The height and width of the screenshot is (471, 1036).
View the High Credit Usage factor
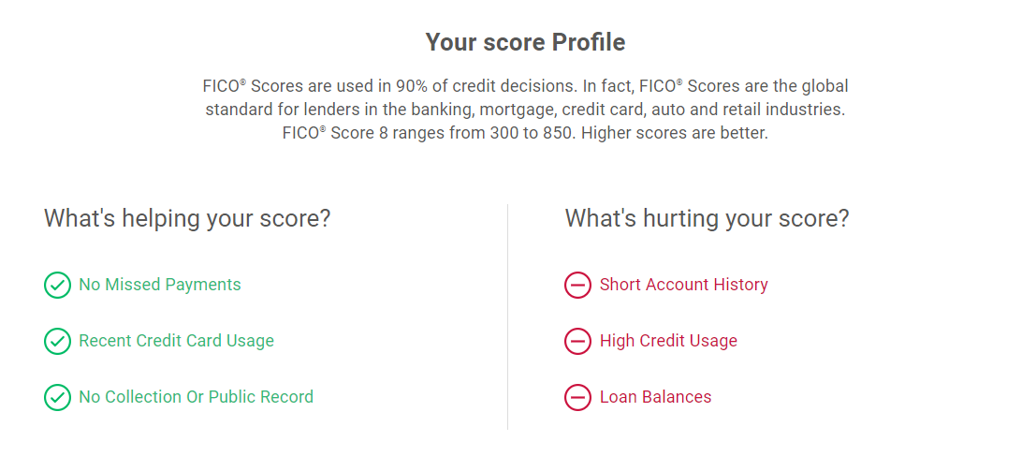[x=668, y=341]
